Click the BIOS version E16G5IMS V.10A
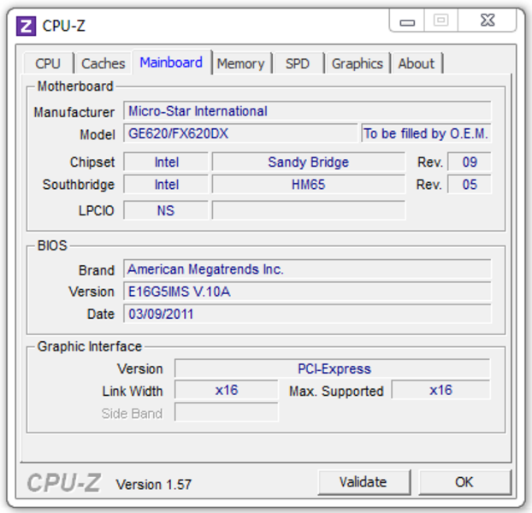Image resolution: width=532 pixels, height=513 pixels. click(x=307, y=292)
